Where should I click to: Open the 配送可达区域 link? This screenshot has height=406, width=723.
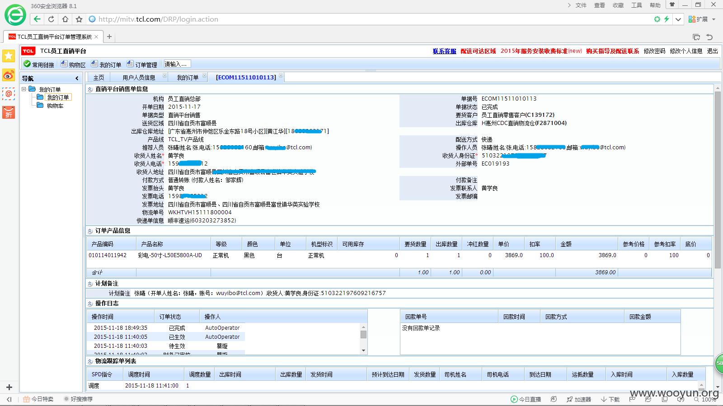478,51
